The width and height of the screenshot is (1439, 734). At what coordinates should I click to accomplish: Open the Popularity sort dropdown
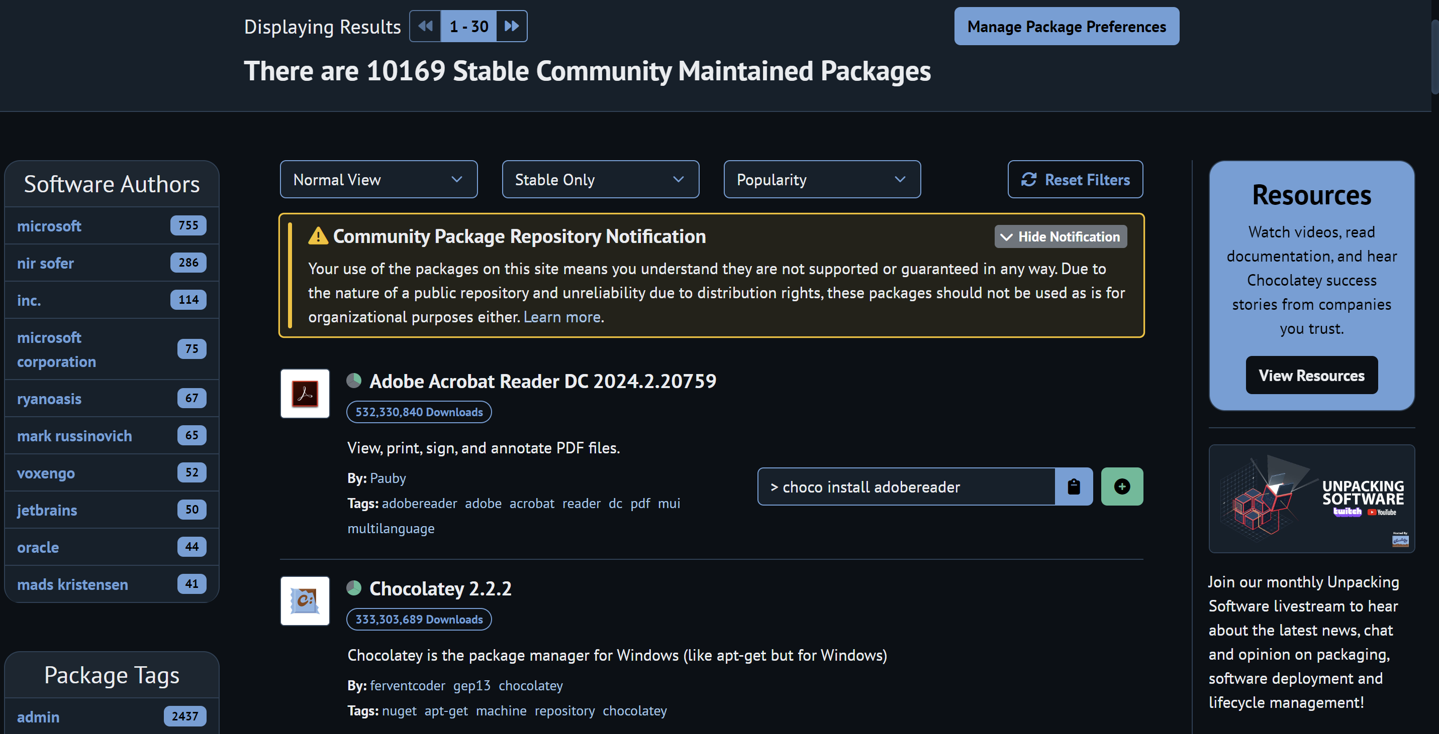pos(821,180)
